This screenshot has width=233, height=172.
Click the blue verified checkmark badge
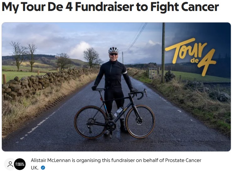pos(43,168)
